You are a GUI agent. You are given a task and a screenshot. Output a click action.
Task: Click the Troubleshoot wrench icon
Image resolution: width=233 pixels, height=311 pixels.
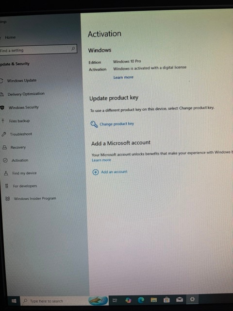[x=4, y=134]
